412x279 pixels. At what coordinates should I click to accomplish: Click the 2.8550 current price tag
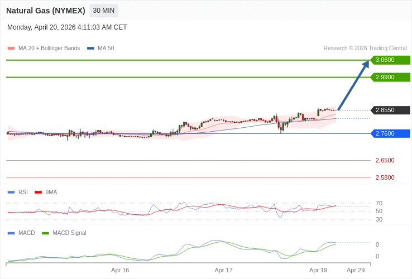pos(390,110)
